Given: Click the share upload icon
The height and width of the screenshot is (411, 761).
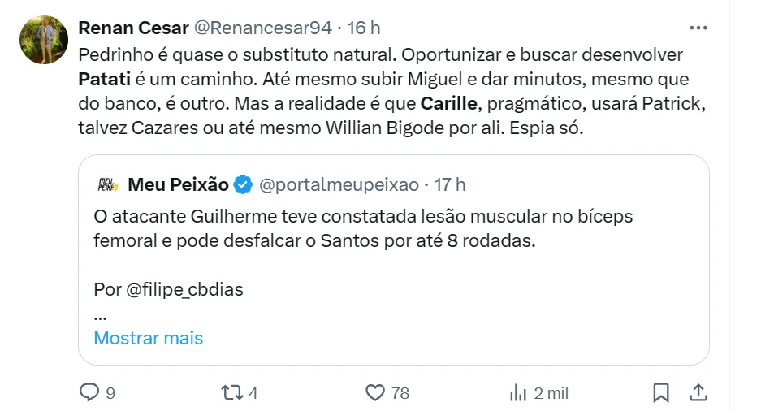Looking at the screenshot, I should pyautogui.click(x=696, y=393).
